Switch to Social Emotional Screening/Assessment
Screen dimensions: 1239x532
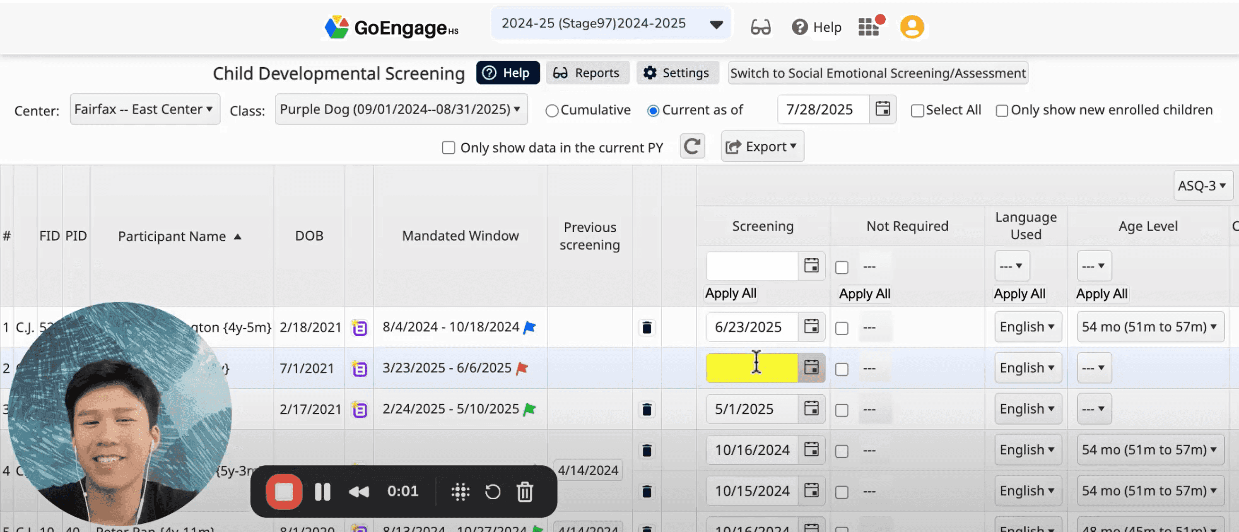point(877,73)
